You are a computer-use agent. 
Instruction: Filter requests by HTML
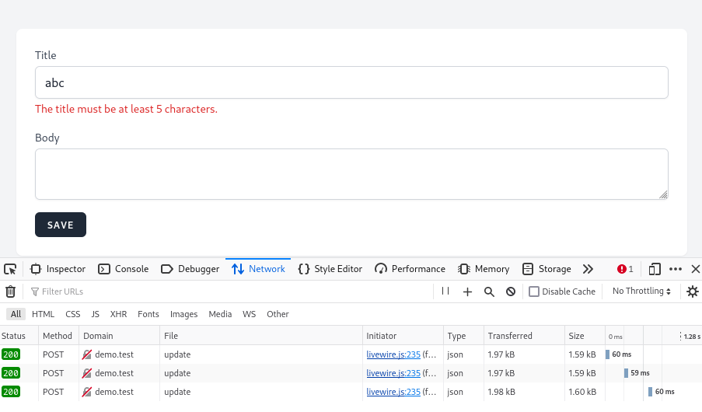[x=43, y=314]
